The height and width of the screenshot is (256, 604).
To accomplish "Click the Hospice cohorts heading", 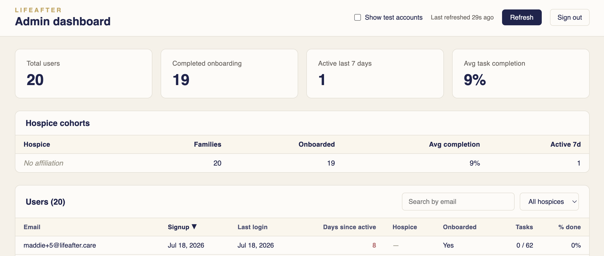I will coord(58,123).
